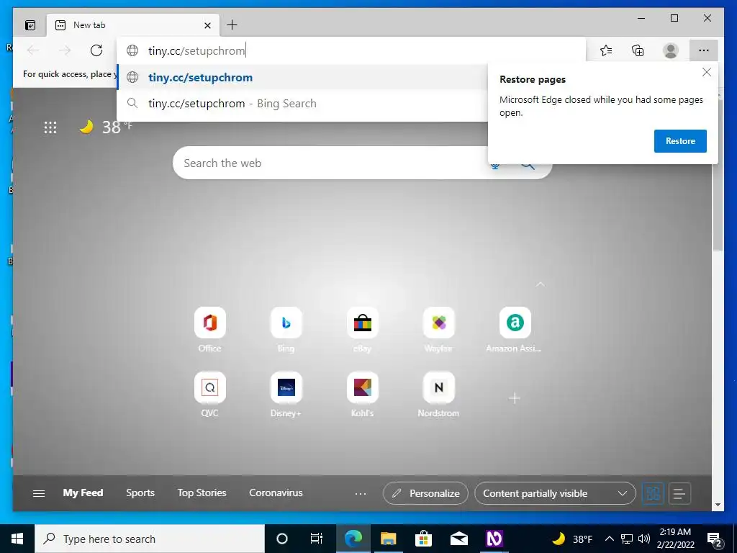This screenshot has height=553, width=737.
Task: Open the Favorites star icon
Action: tap(606, 50)
